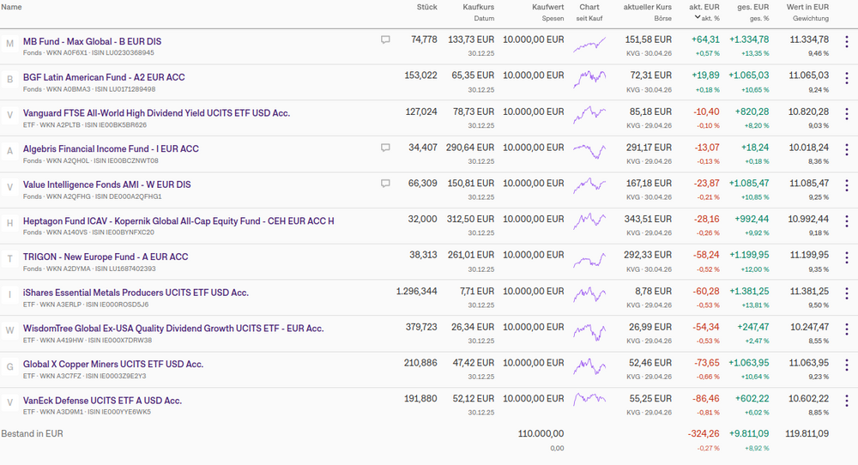Image resolution: width=858 pixels, height=465 pixels.
Task: Open the comment note on Algebris Financial row
Action: [385, 148]
